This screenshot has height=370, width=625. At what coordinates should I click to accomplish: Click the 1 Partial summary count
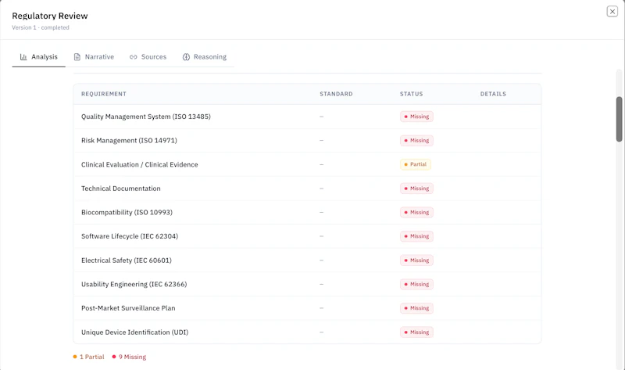(88, 357)
